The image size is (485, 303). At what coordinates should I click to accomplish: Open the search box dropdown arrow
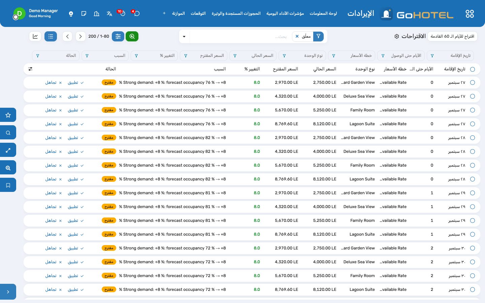pos(184,36)
